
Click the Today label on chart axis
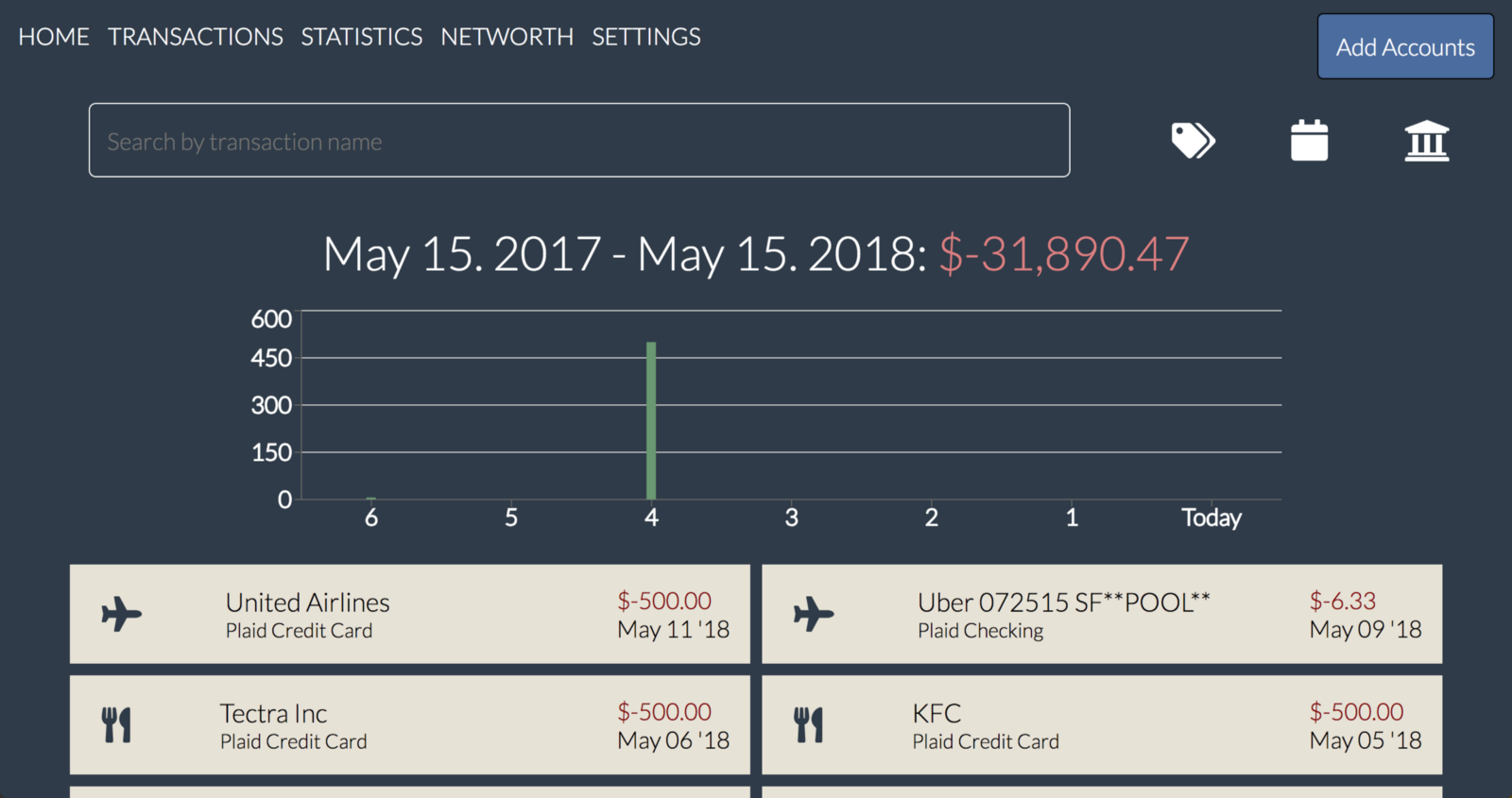click(1211, 518)
